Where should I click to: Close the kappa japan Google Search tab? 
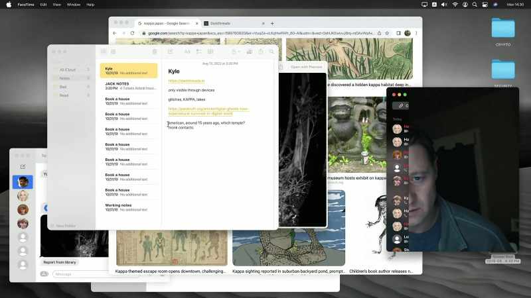(x=196, y=23)
